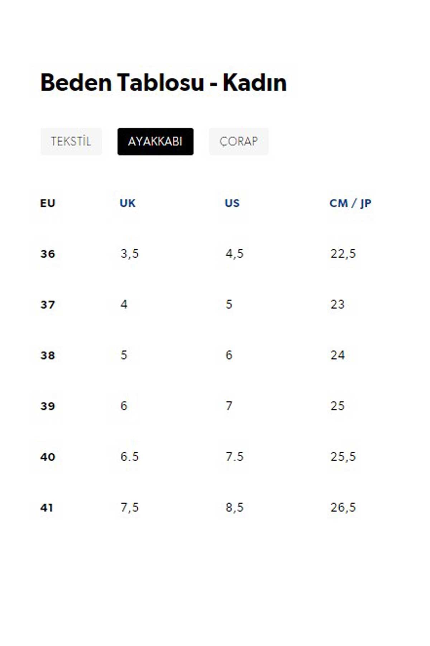
Task: Click US value 8,5 in last row
Action: [x=234, y=507]
